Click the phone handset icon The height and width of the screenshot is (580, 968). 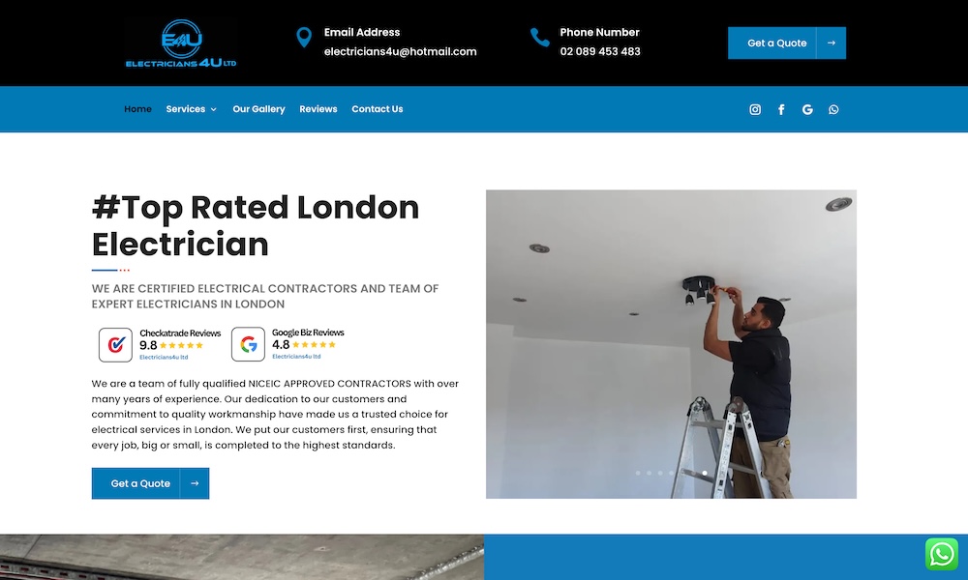pyautogui.click(x=539, y=38)
